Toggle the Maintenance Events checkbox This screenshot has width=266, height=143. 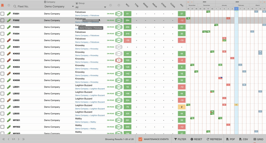coord(140,139)
